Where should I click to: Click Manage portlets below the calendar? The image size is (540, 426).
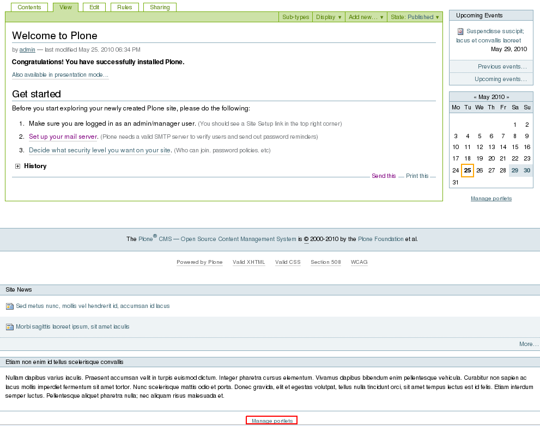coord(491,199)
